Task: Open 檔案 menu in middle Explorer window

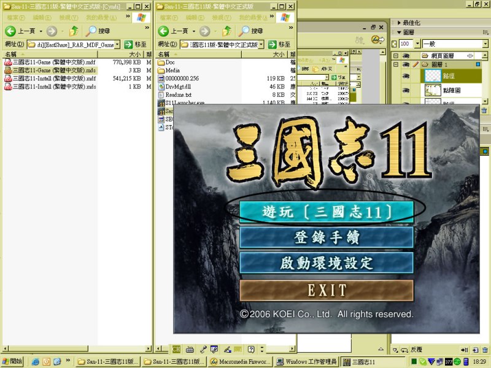Action: (168, 18)
